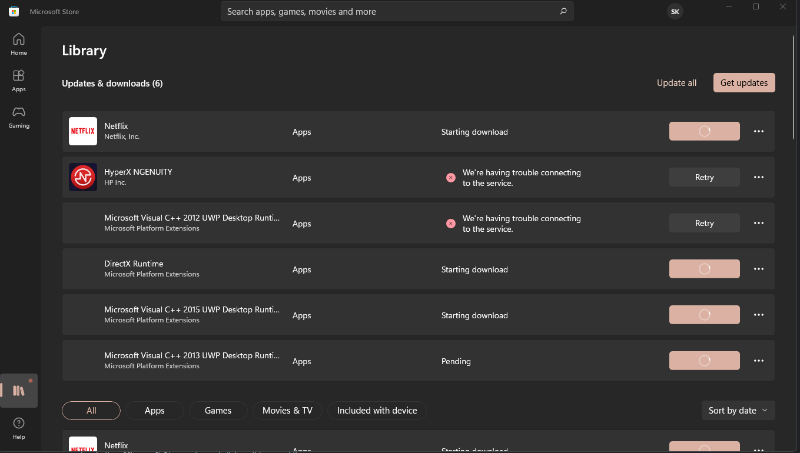The height and width of the screenshot is (453, 800).
Task: Select the All filter tab
Action: (91, 411)
